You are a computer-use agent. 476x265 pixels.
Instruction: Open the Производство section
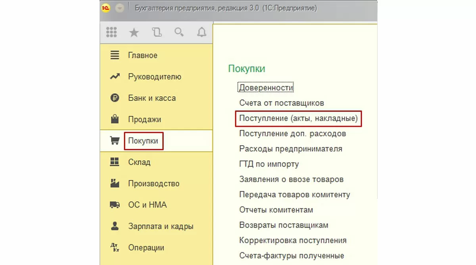coord(156,184)
